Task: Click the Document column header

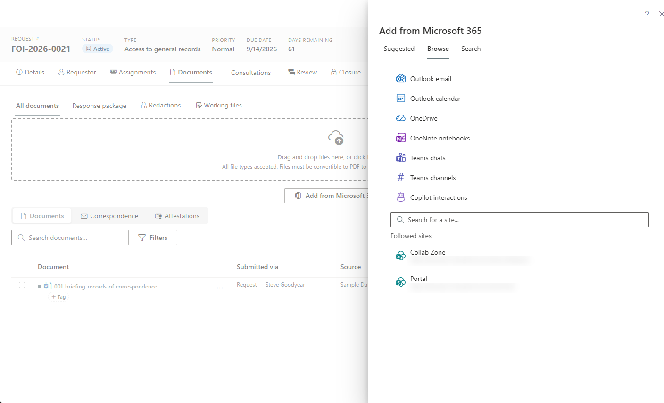Action: point(53,267)
